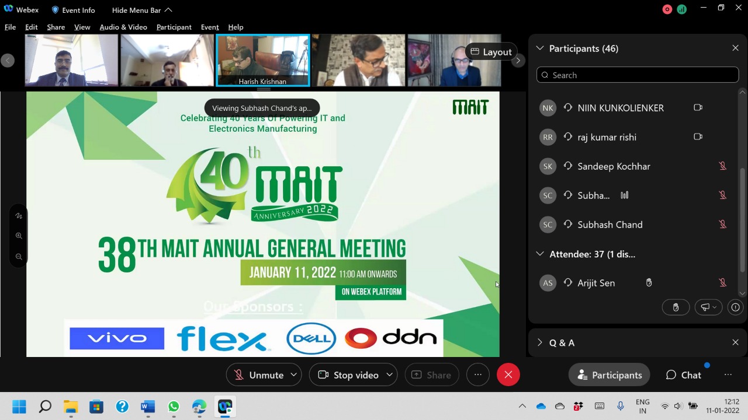Screen dimensions: 748x420
Task: Open panel options ellipsis next to Chat
Action: click(x=728, y=374)
